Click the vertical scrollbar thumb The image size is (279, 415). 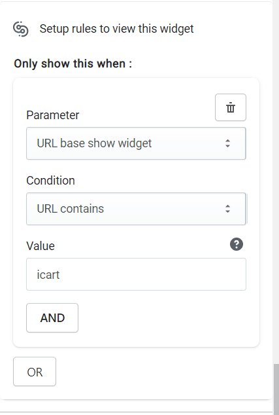click(x=276, y=388)
